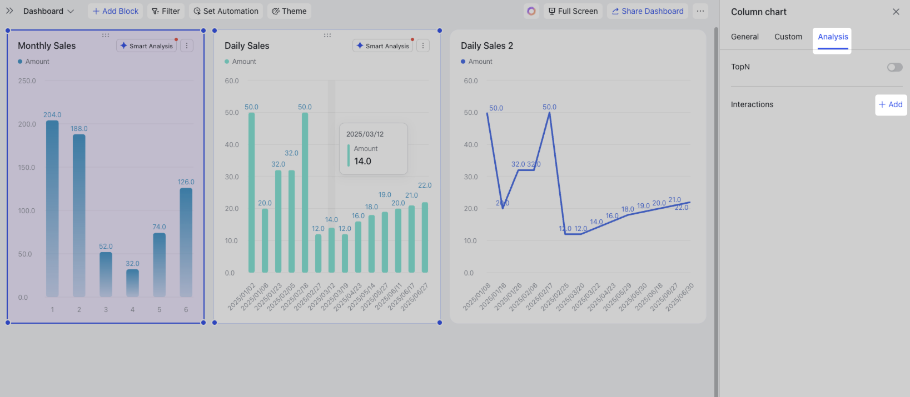The width and height of the screenshot is (910, 397).
Task: Select the 74.0 bar in Monthly Sales
Action: [x=159, y=265]
